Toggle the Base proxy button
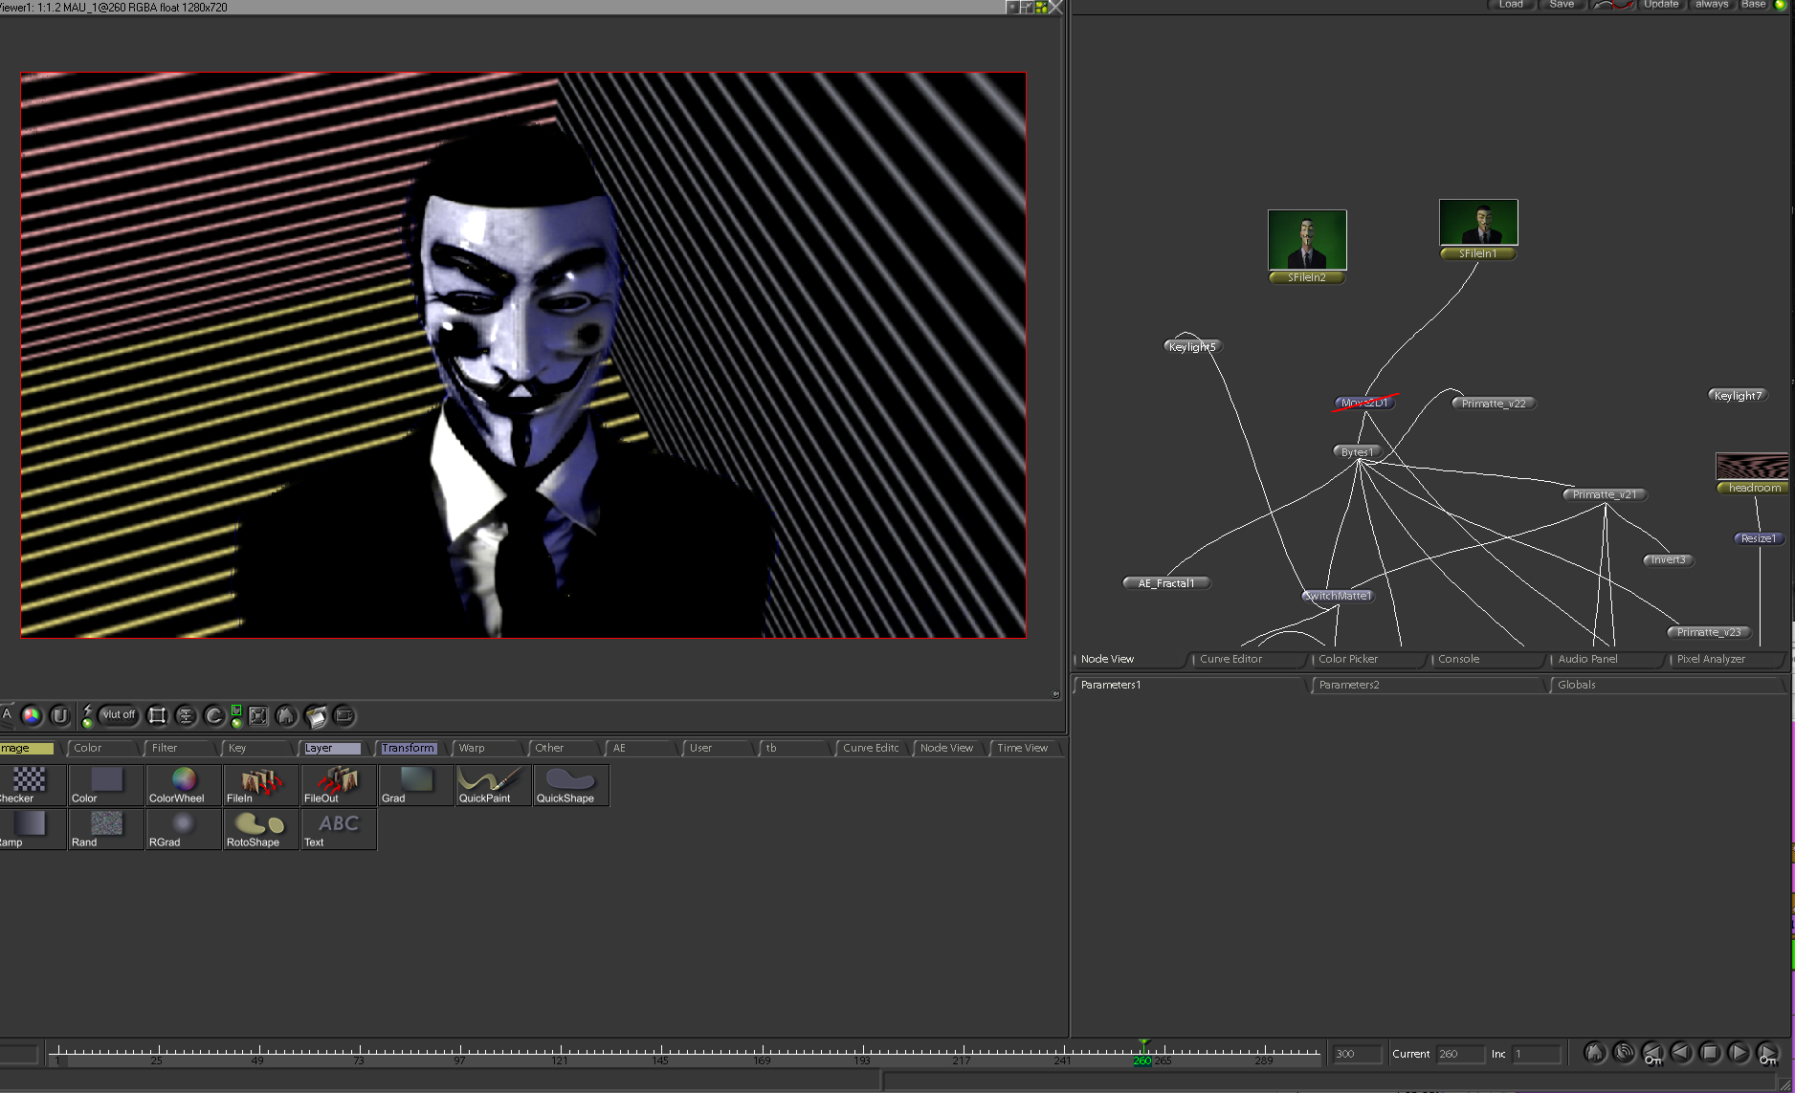Image resolution: width=1795 pixels, height=1093 pixels. [x=1754, y=5]
